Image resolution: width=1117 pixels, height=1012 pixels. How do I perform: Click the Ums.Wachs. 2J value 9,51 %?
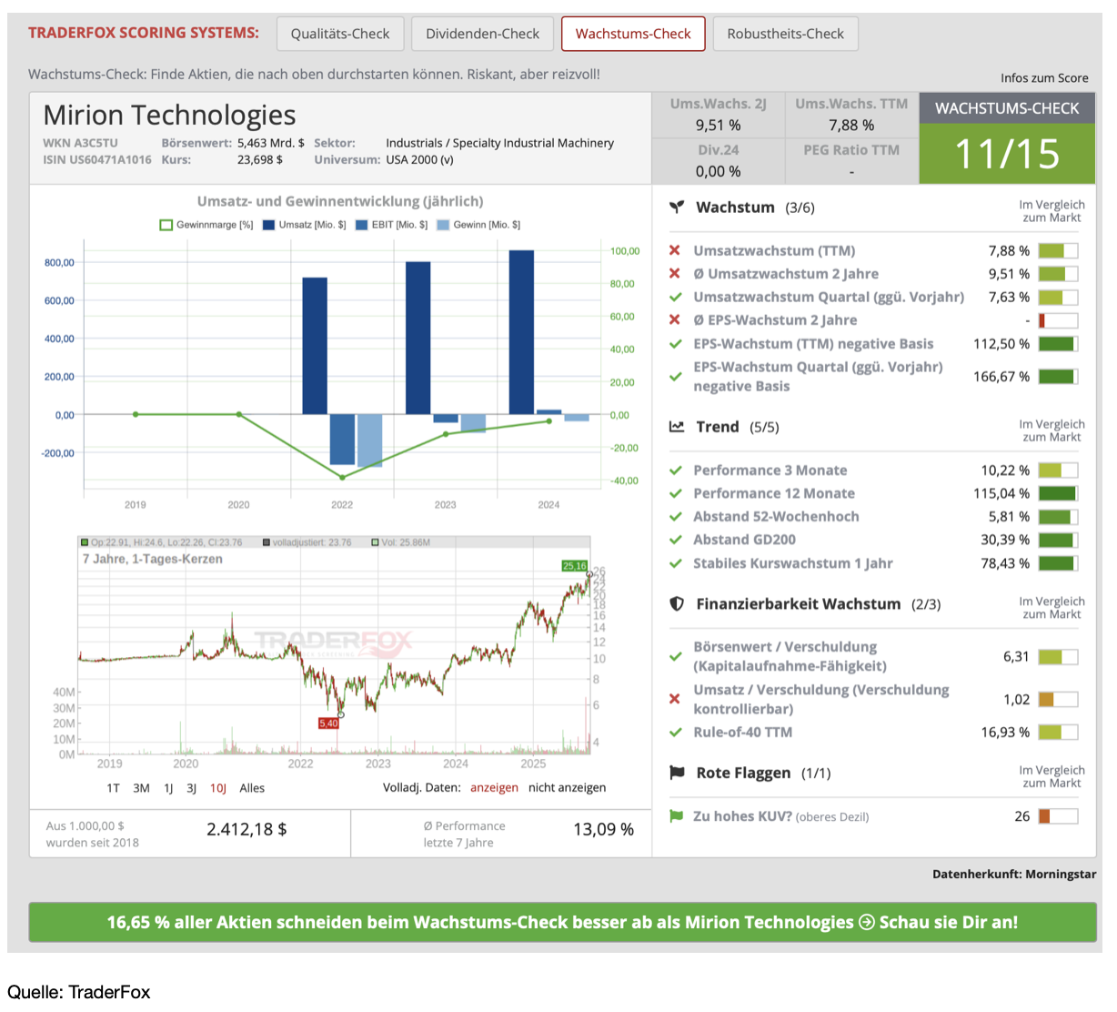[718, 126]
